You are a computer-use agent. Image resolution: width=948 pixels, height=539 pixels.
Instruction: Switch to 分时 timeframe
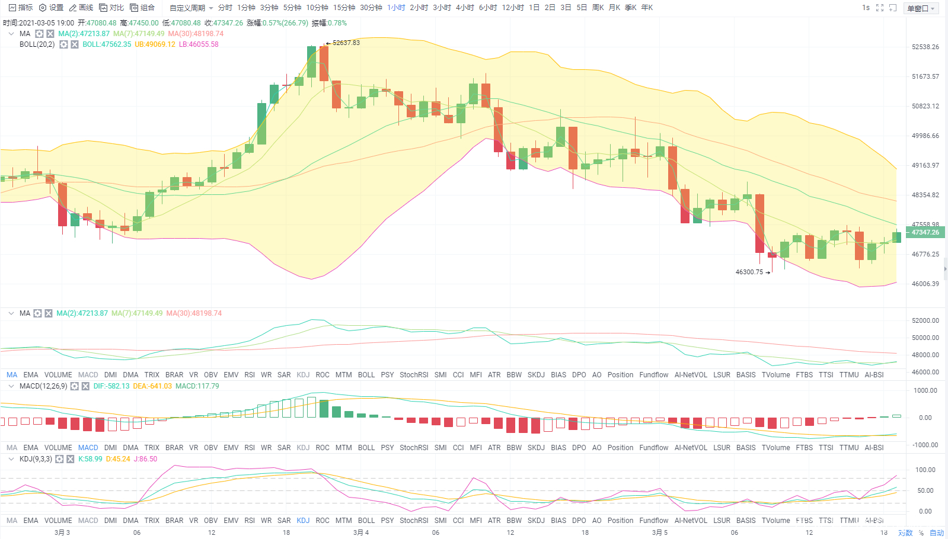click(x=225, y=8)
